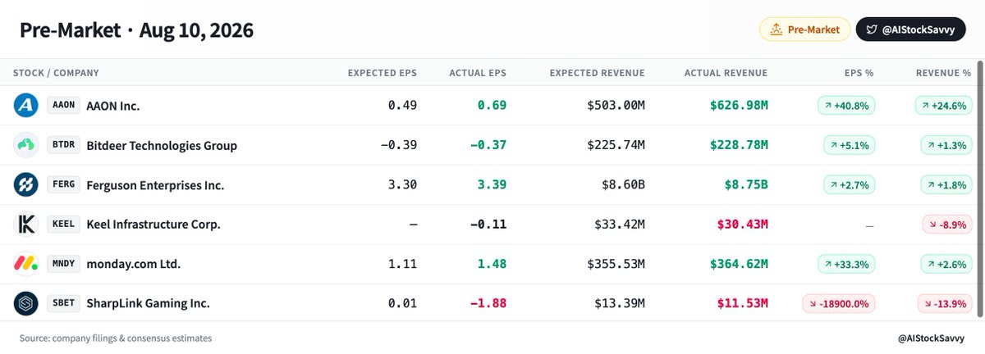Click the Keel Infrastructure logo icon

25,225
